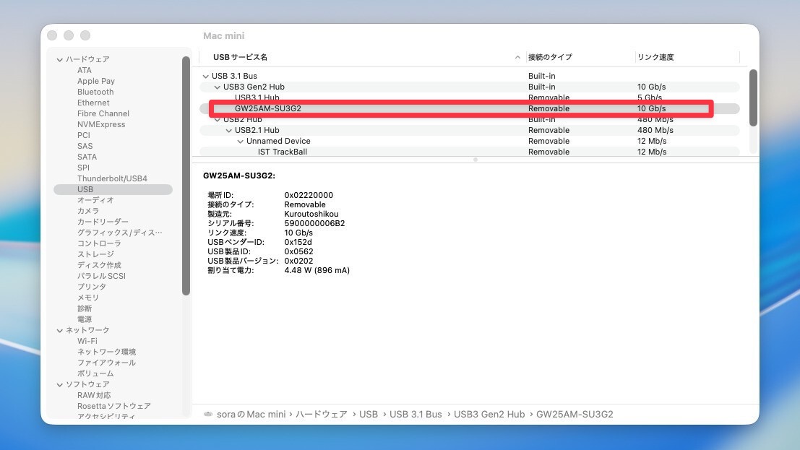The image size is (800, 450).
Task: Click the manufacturer value Kuroutoshikou
Action: 311,215
